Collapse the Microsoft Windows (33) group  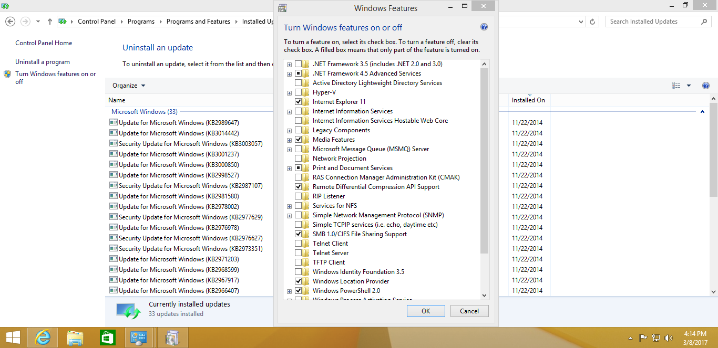(703, 112)
